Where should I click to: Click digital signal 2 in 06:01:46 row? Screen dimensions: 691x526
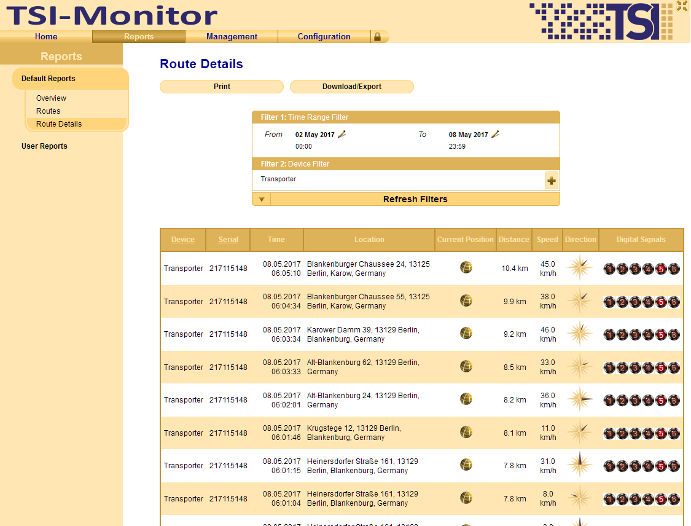tap(622, 433)
